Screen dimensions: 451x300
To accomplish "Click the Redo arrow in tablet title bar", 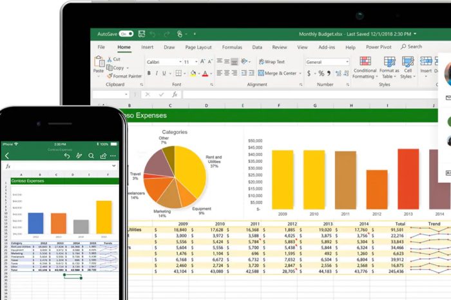I will [167, 34].
